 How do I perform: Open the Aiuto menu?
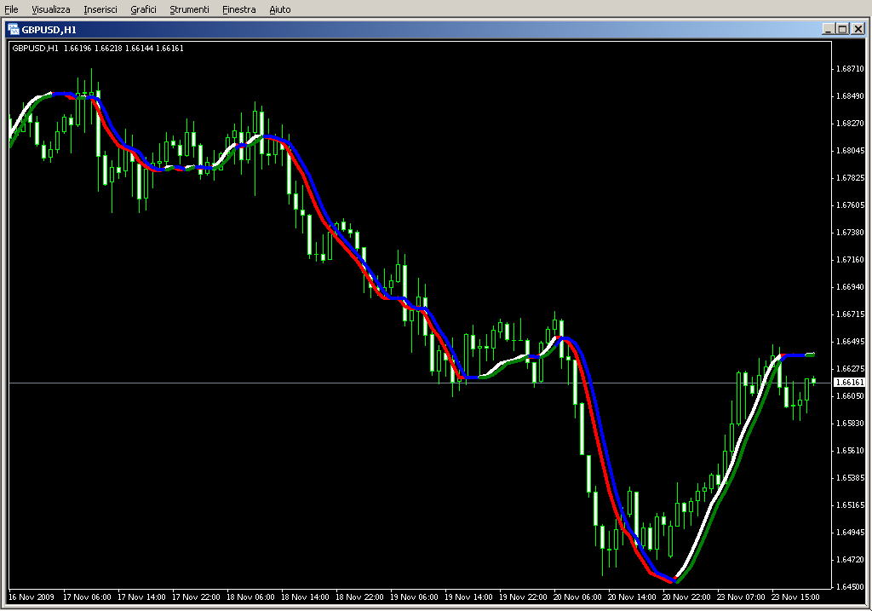click(279, 9)
